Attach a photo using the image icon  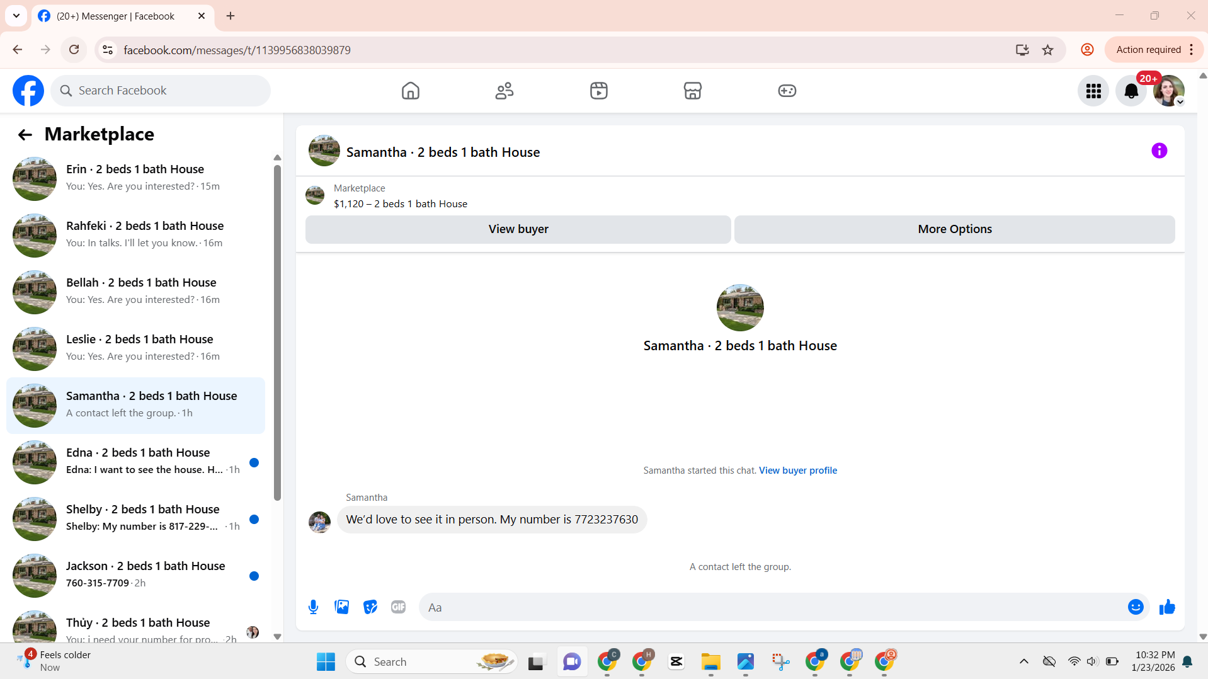pos(341,607)
